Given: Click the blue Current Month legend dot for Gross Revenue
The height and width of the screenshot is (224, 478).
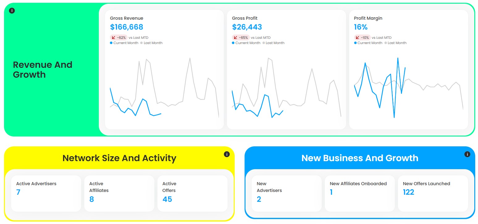Looking at the screenshot, I should coord(111,43).
